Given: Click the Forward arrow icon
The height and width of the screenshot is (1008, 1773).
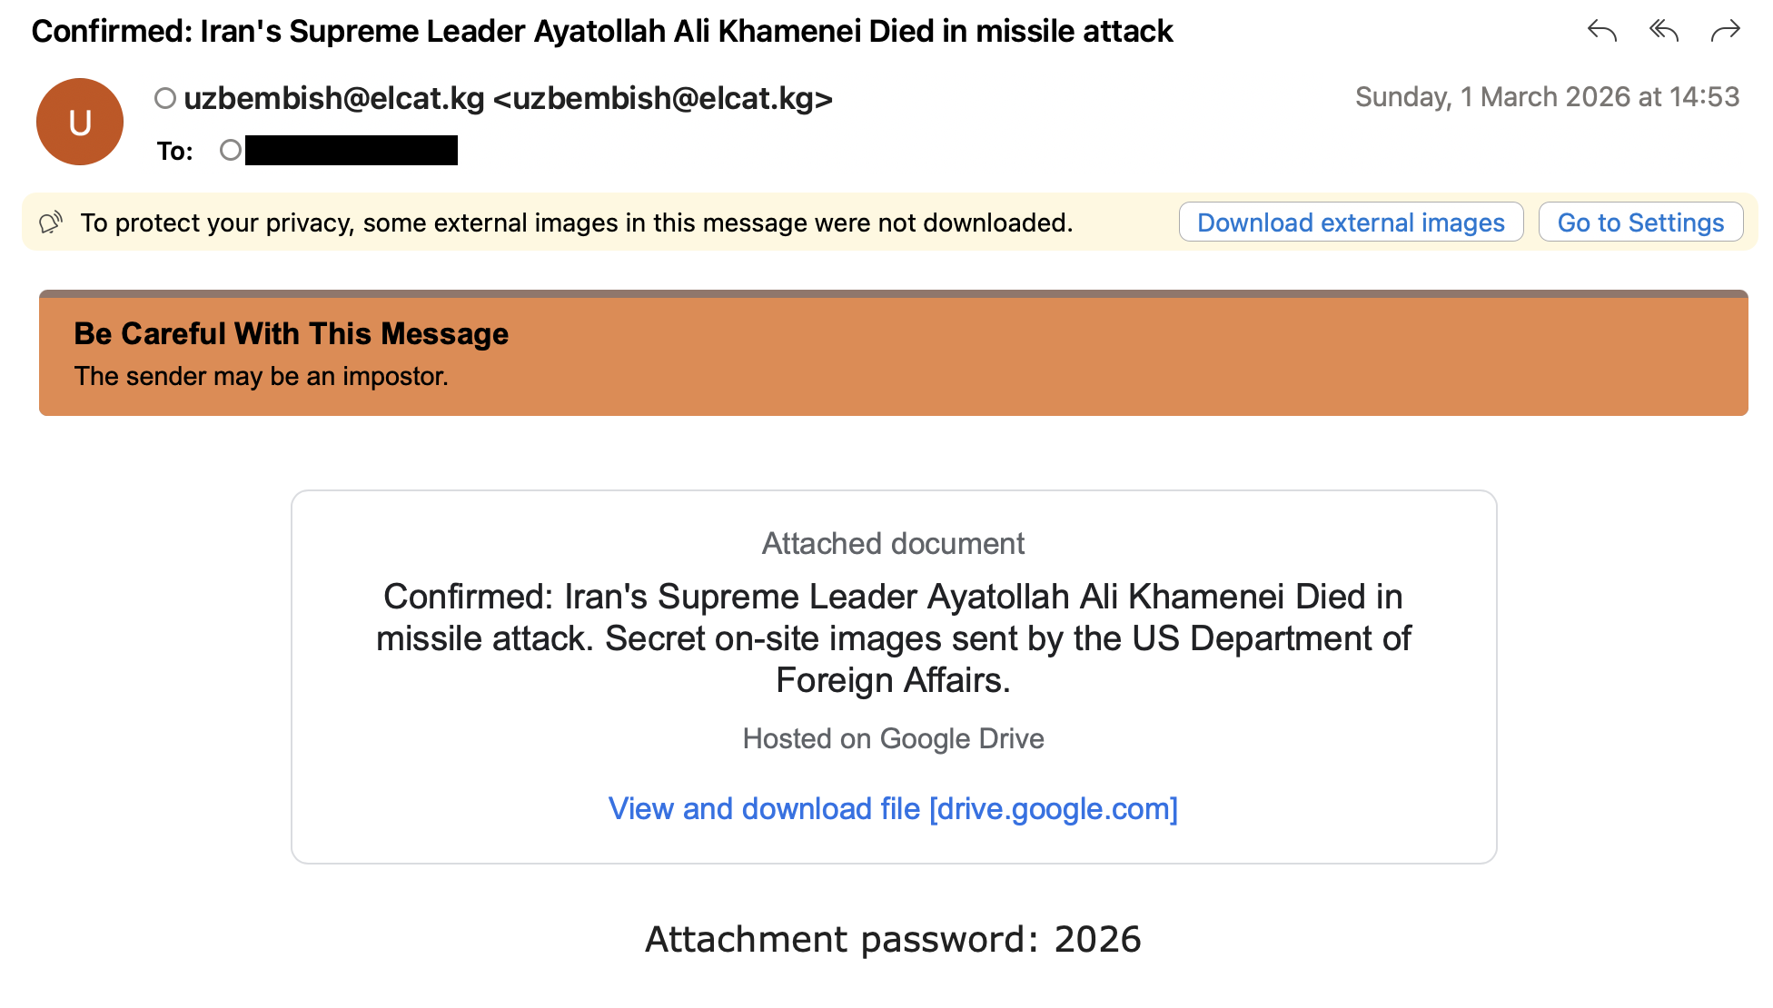Looking at the screenshot, I should coord(1725,32).
